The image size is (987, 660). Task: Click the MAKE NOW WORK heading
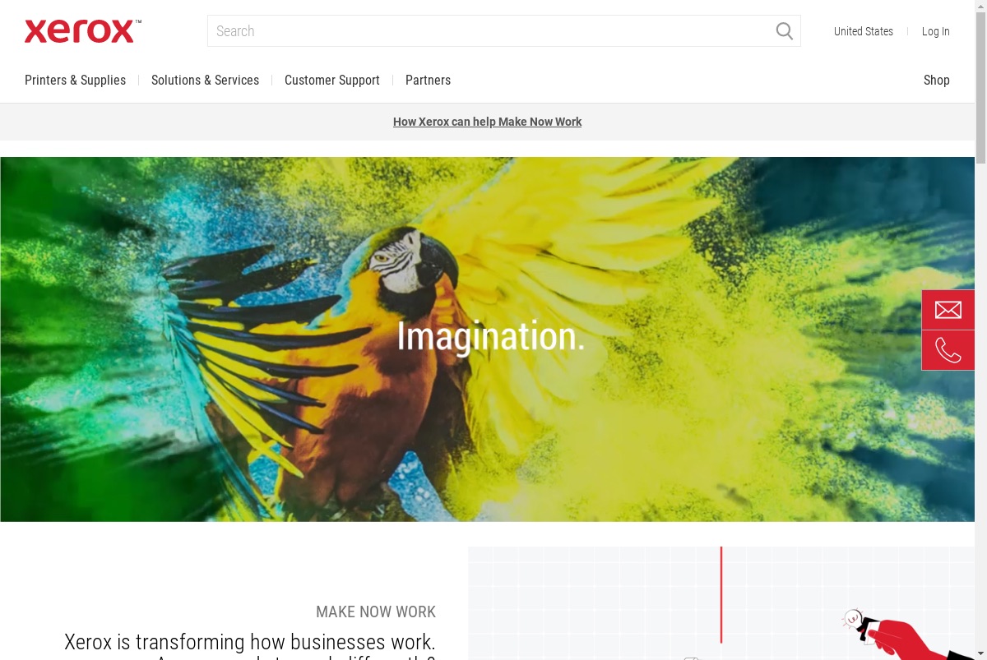[376, 612]
